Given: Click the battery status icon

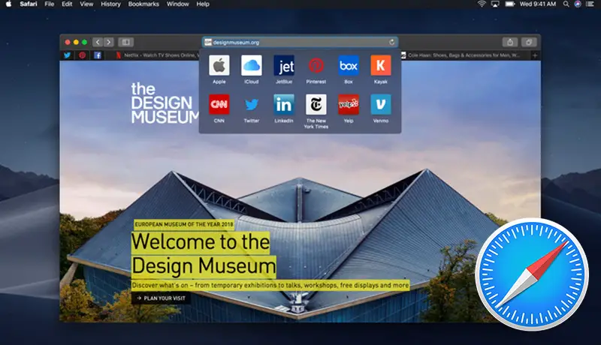Looking at the screenshot, I should [x=510, y=4].
